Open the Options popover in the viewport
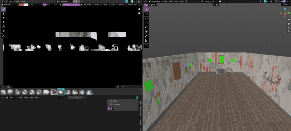 [286, 5]
